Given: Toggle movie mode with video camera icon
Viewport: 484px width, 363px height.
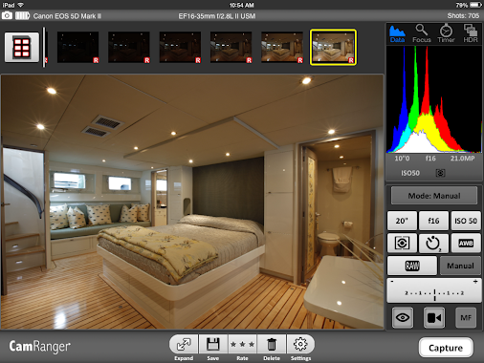Looking at the screenshot, I should [x=434, y=317].
